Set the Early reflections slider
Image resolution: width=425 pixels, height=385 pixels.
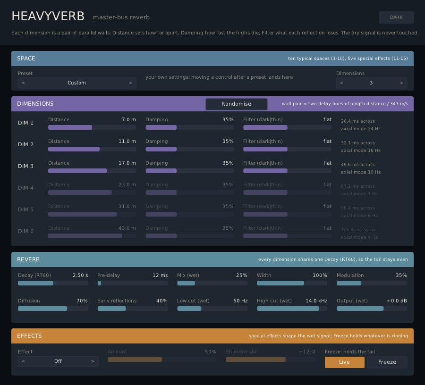coord(133,309)
